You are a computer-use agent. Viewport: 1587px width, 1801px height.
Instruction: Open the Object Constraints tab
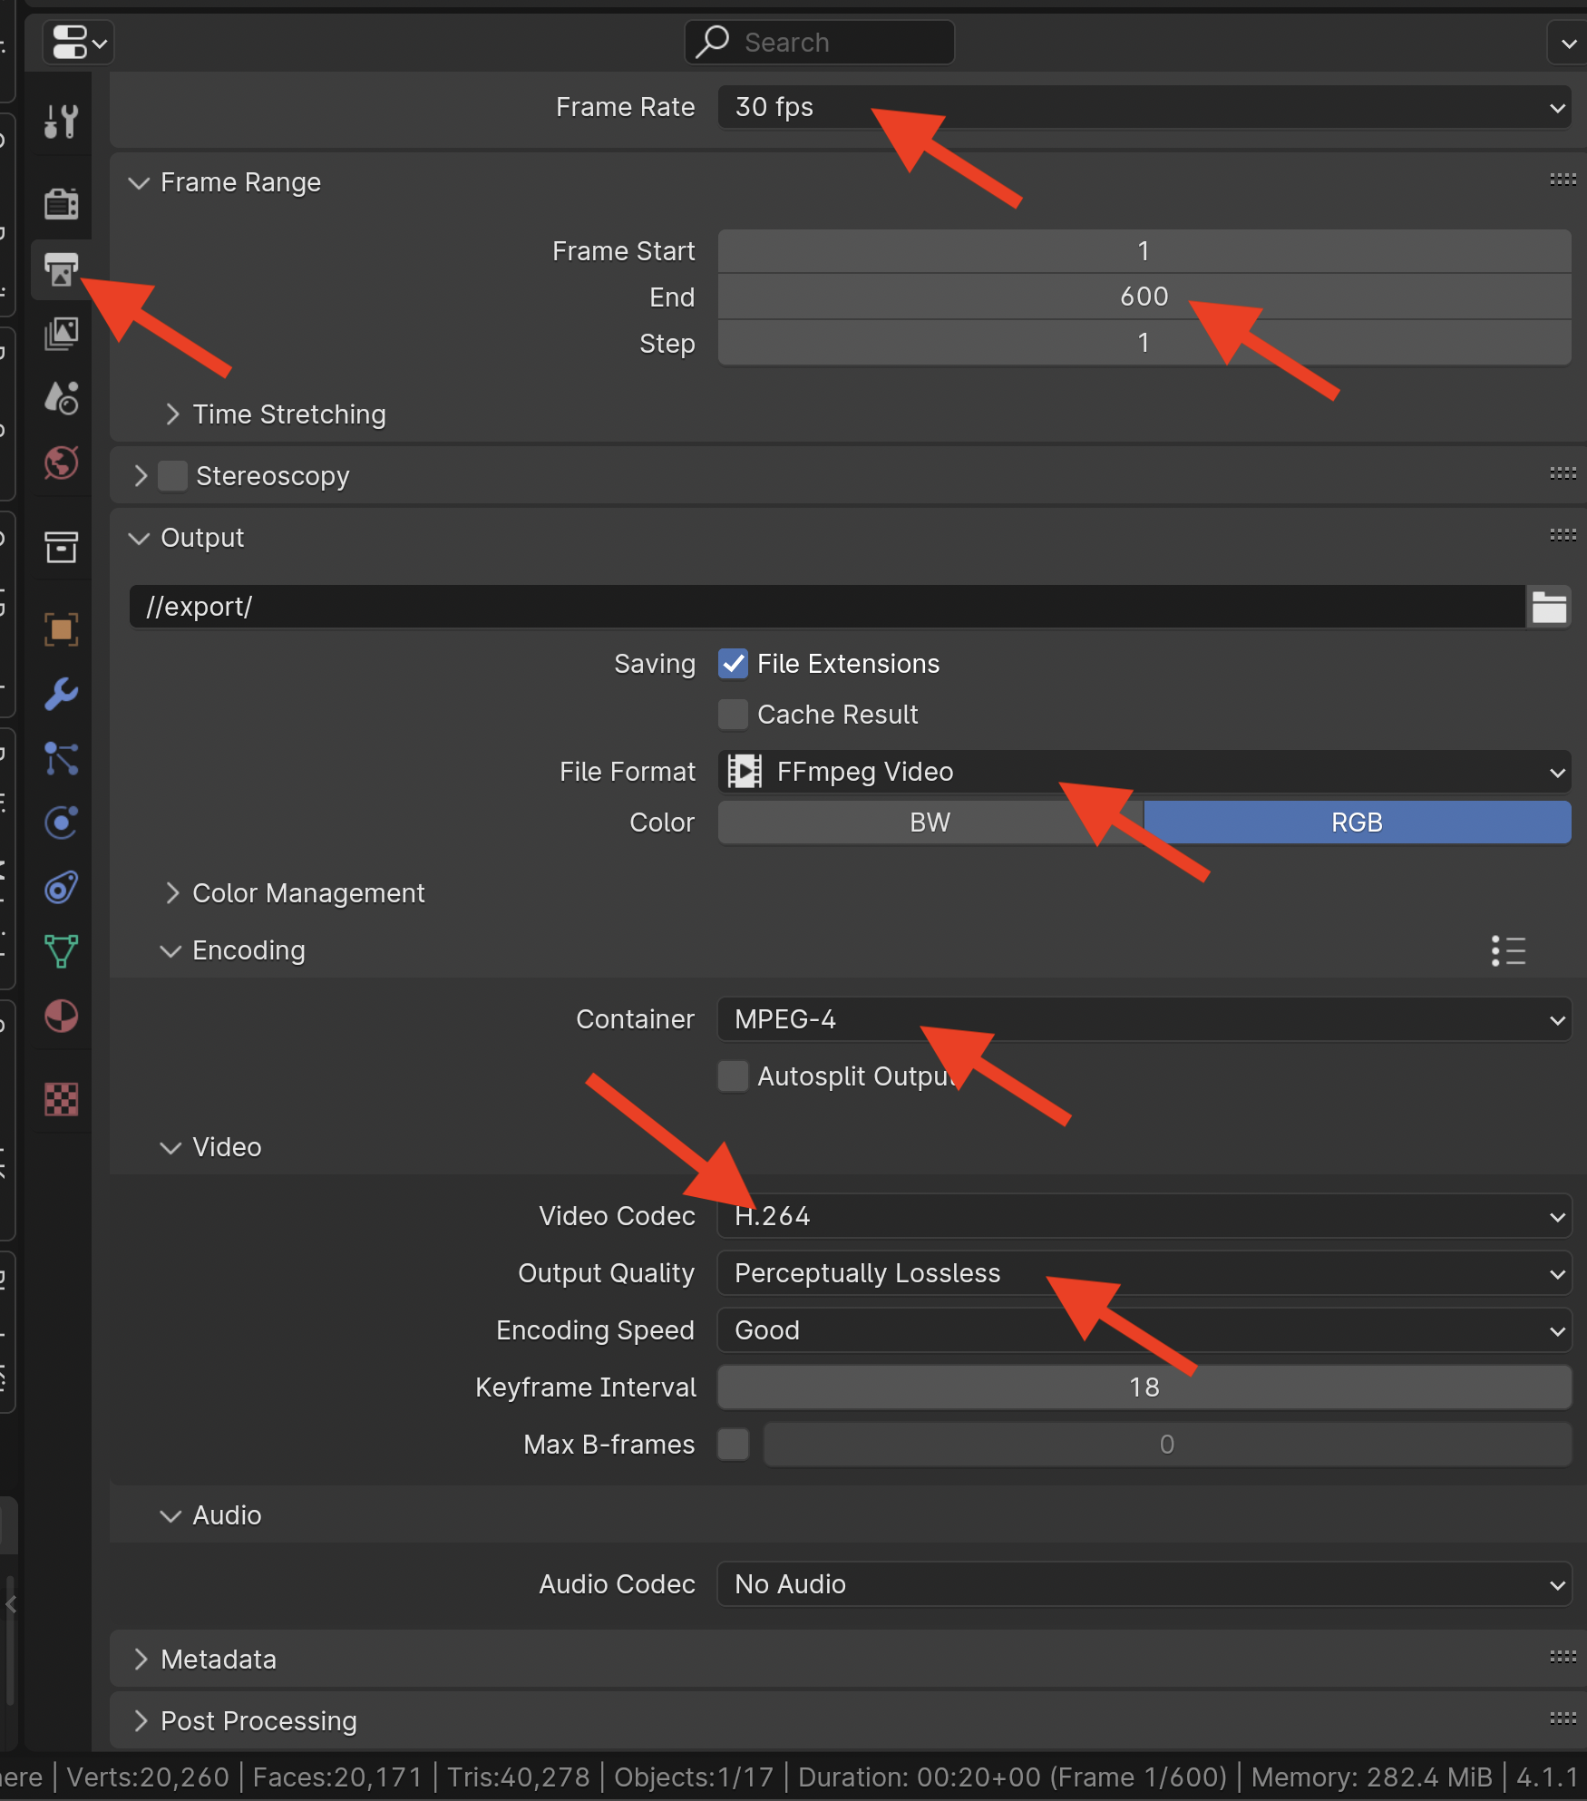(x=61, y=887)
